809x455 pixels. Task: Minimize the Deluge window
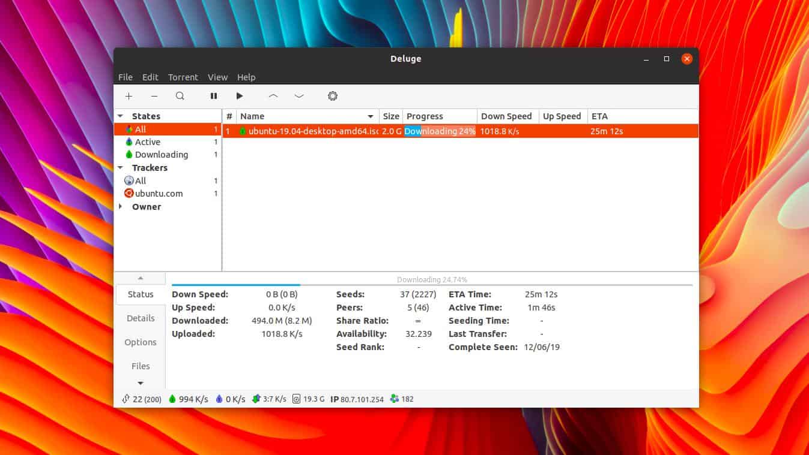click(x=646, y=59)
